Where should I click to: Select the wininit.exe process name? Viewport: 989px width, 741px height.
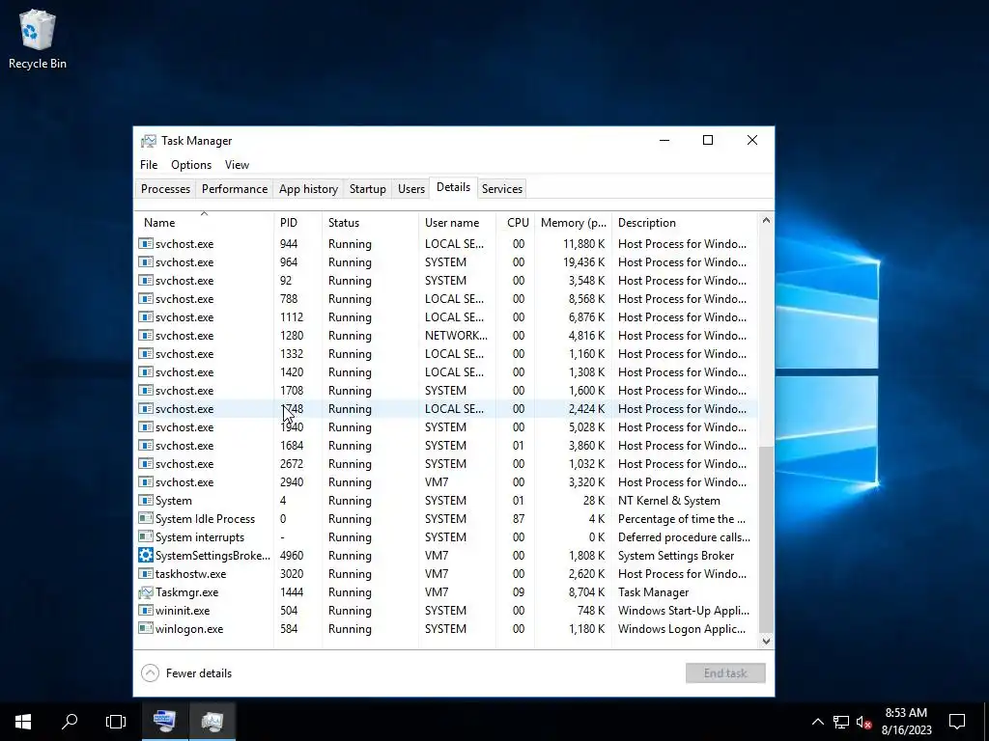tap(183, 611)
